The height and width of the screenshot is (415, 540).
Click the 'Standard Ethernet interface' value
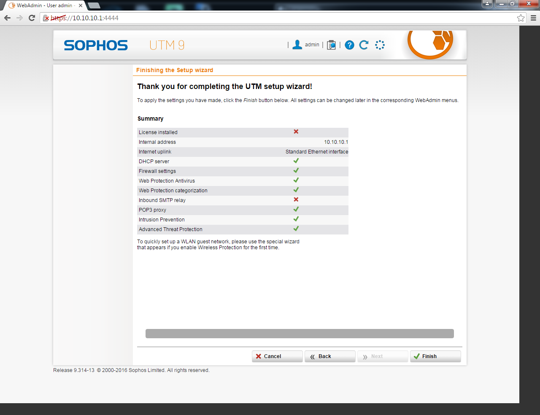point(317,152)
